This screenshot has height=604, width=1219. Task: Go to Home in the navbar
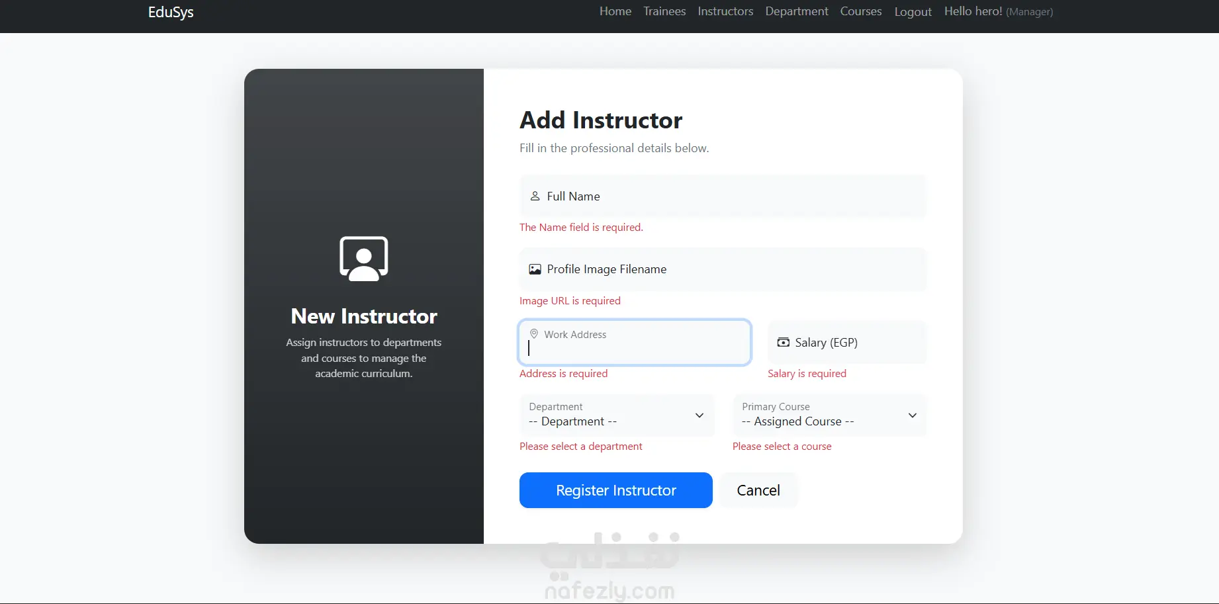[x=615, y=11]
